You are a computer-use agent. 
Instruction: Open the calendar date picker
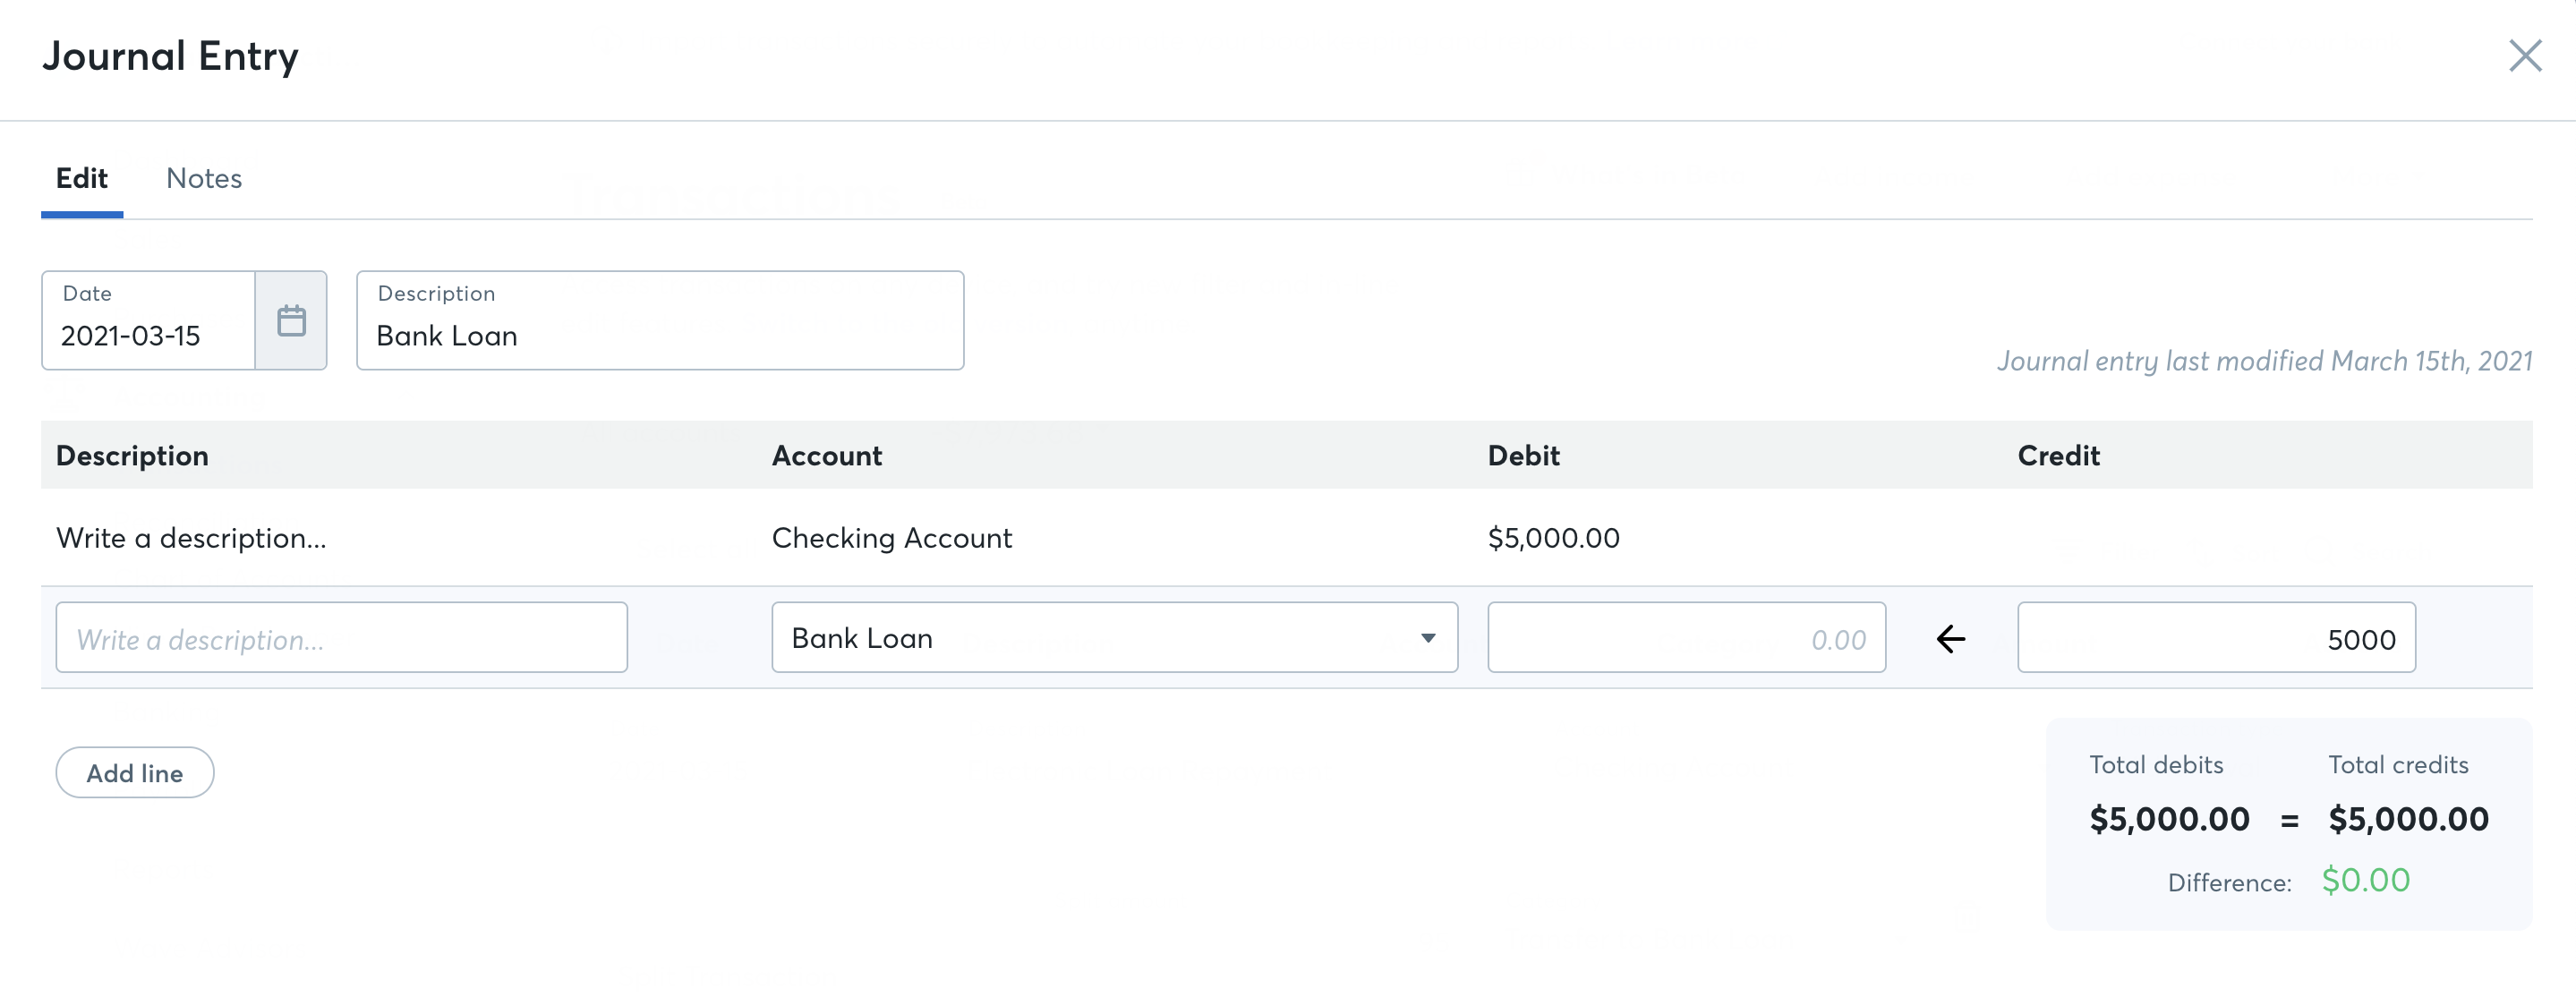pyautogui.click(x=291, y=320)
